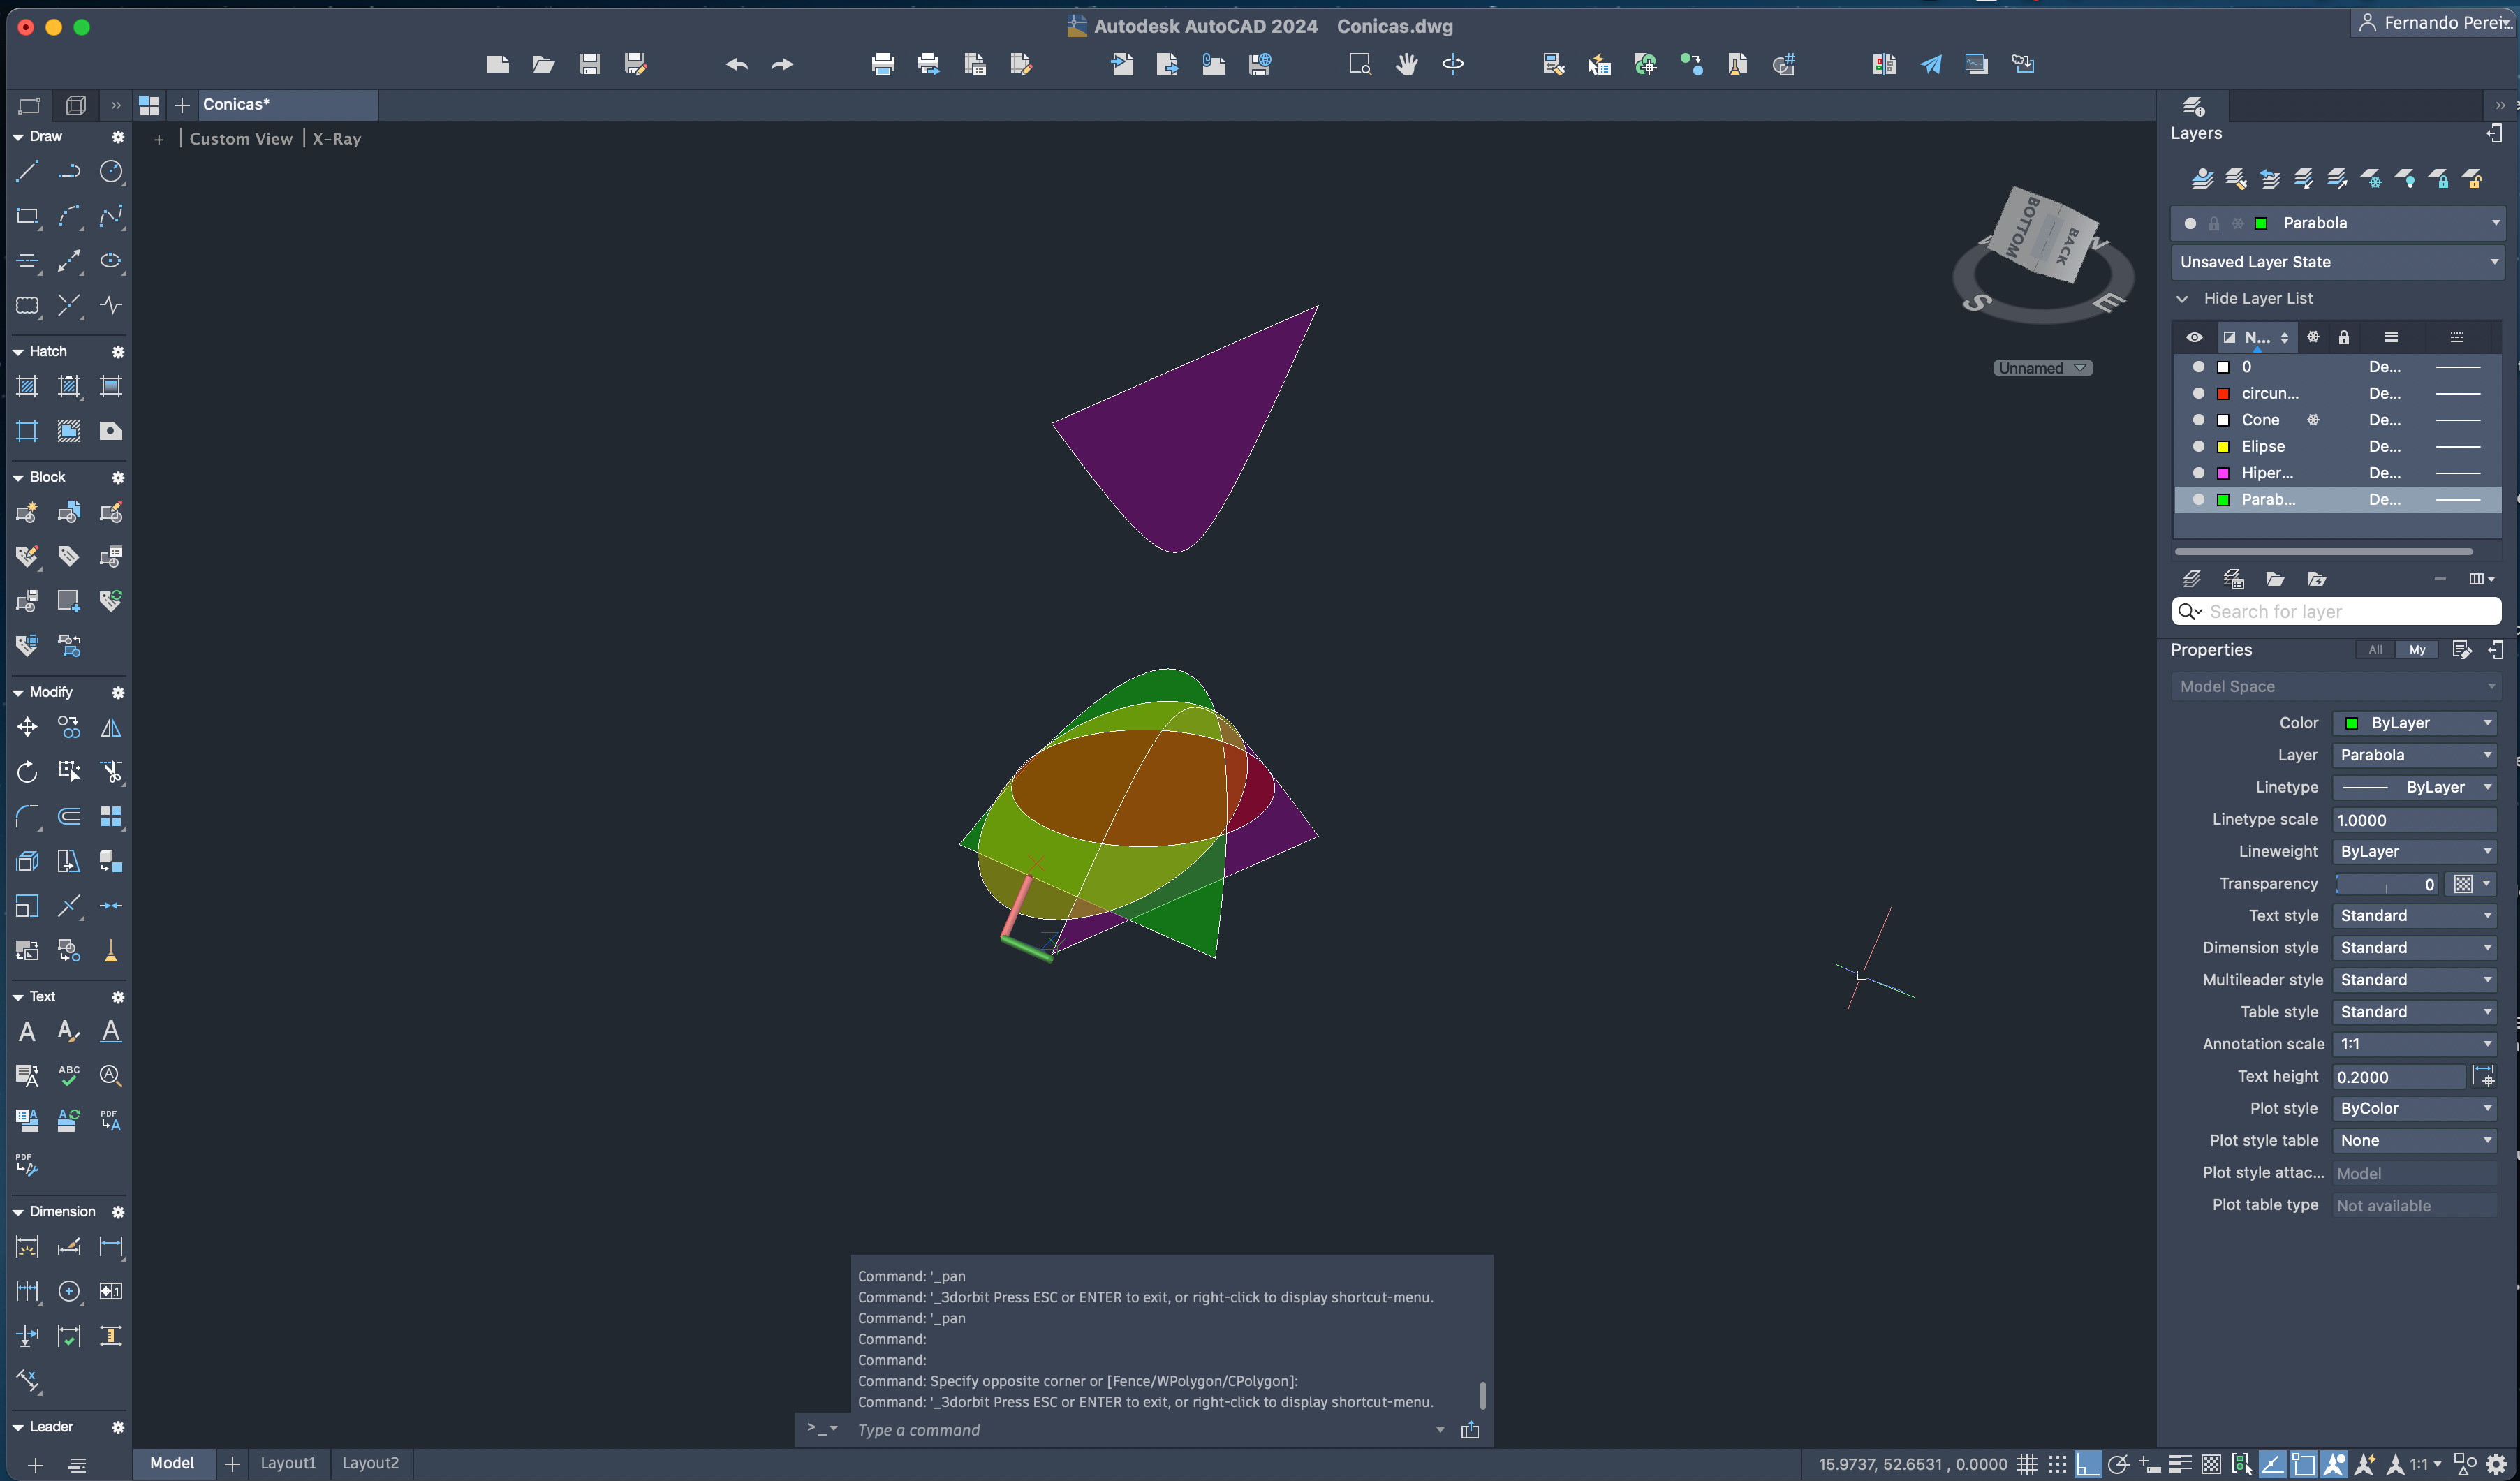Screen dimensions: 2520x1481
Task: Click the Elipse layer yellow color swatch
Action: point(2223,447)
